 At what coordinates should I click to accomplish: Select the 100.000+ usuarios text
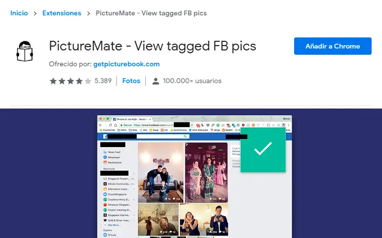[x=192, y=81]
